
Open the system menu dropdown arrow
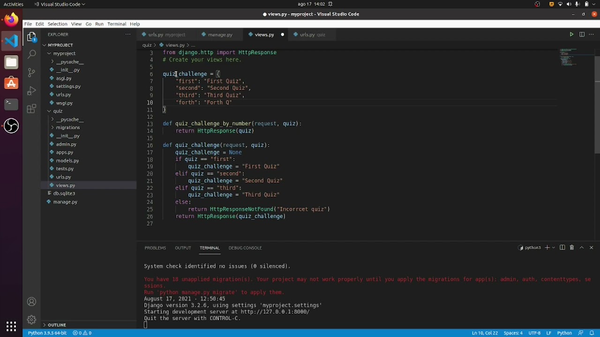point(594,4)
